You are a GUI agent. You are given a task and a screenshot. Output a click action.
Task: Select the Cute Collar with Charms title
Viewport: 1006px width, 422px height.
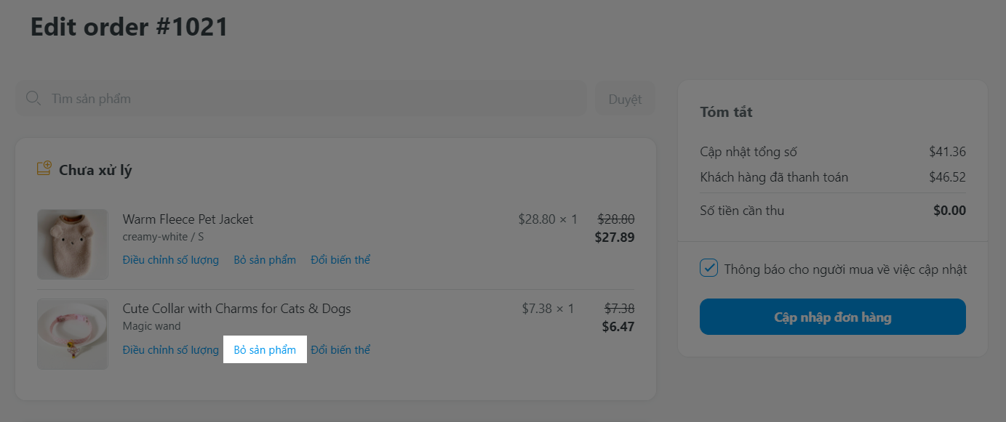236,309
